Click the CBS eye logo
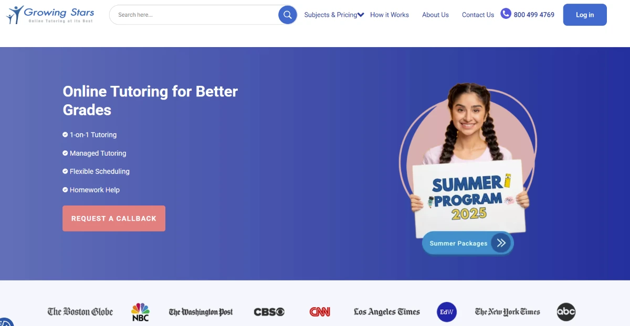Screen dimensions: 630x326 pos(269,312)
